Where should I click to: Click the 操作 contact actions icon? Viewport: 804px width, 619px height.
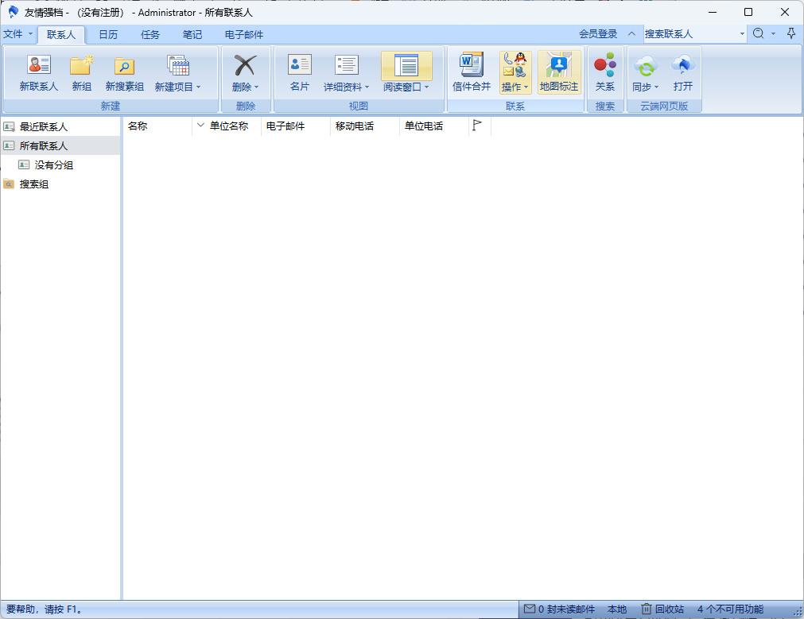point(515,64)
